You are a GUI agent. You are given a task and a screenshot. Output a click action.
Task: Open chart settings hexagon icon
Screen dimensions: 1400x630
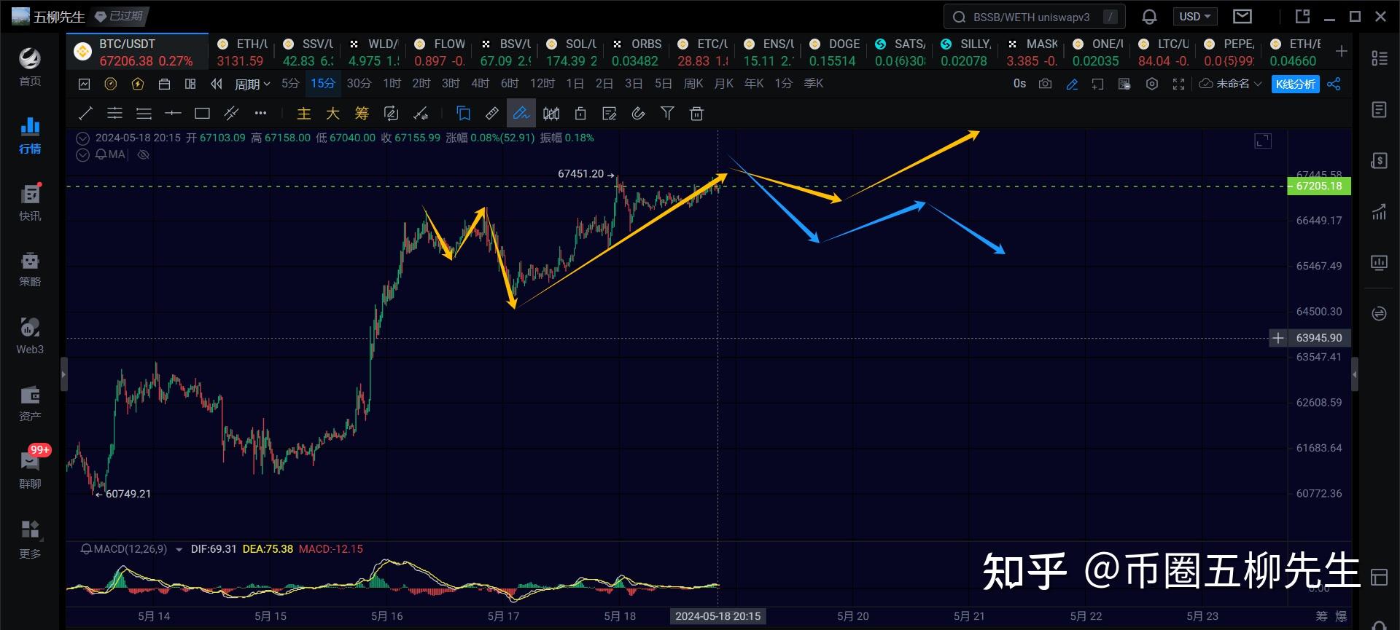(x=1152, y=84)
